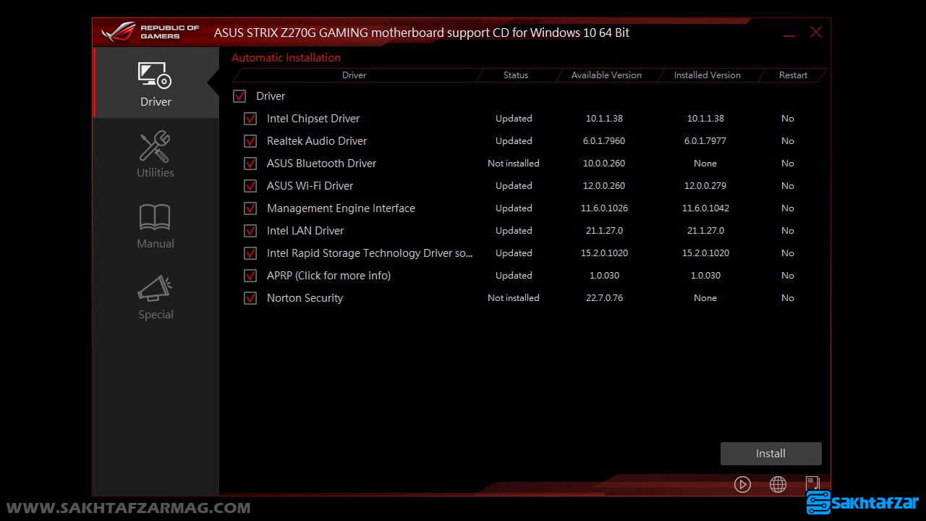Toggle the top-level Driver select-all checkbox
Image resolution: width=926 pixels, height=521 pixels.
click(239, 96)
